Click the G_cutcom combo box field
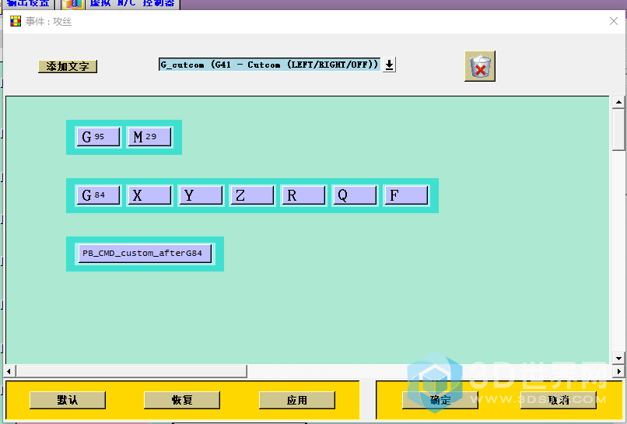The height and width of the screenshot is (424, 627). 269,65
